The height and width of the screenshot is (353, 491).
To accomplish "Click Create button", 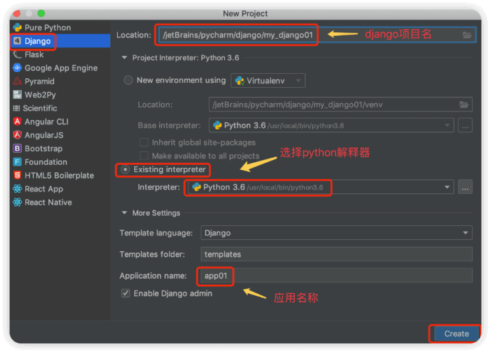I will [x=457, y=334].
